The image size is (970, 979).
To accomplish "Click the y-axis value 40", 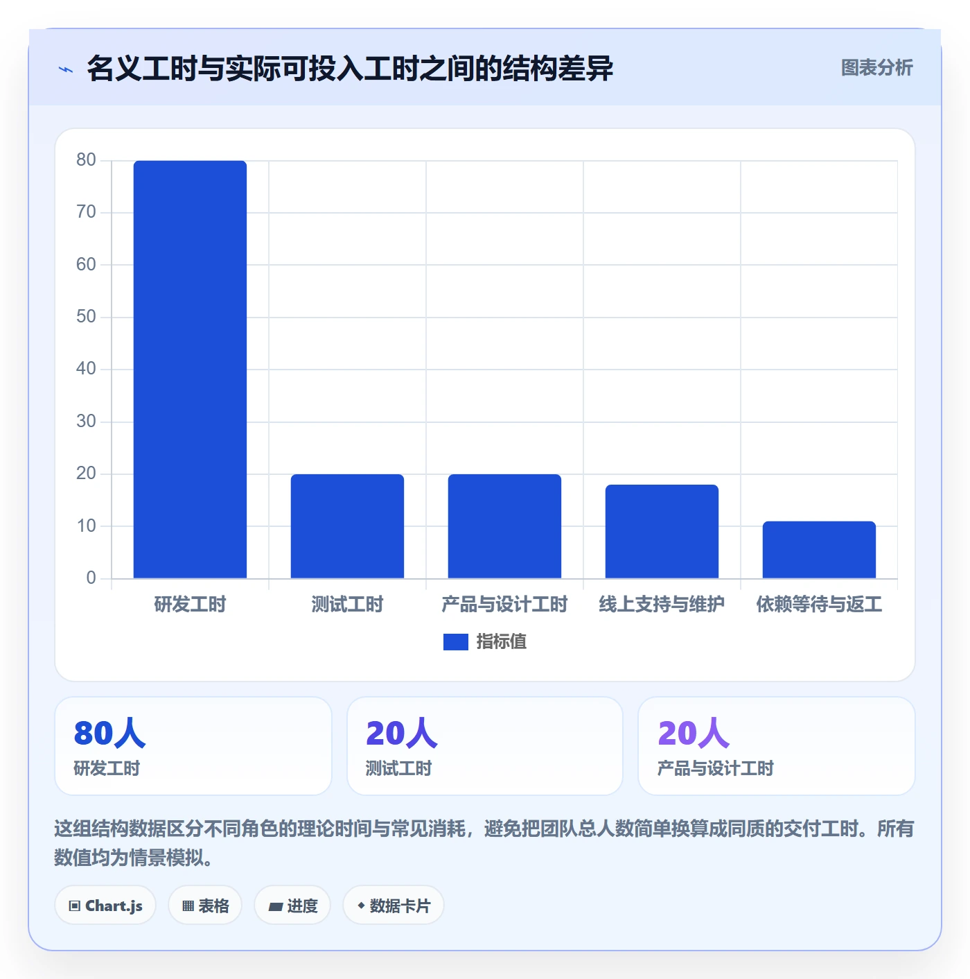I will pyautogui.click(x=86, y=369).
